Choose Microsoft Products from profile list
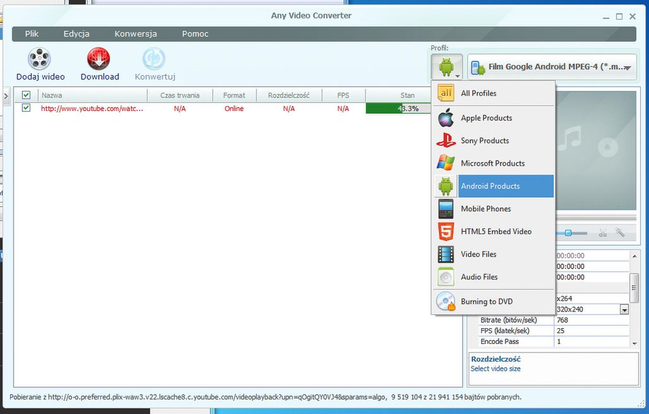Viewport: 649px width, 414px height. [493, 163]
